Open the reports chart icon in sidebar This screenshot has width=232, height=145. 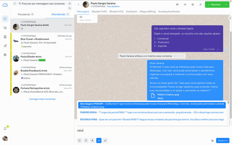[5, 46]
